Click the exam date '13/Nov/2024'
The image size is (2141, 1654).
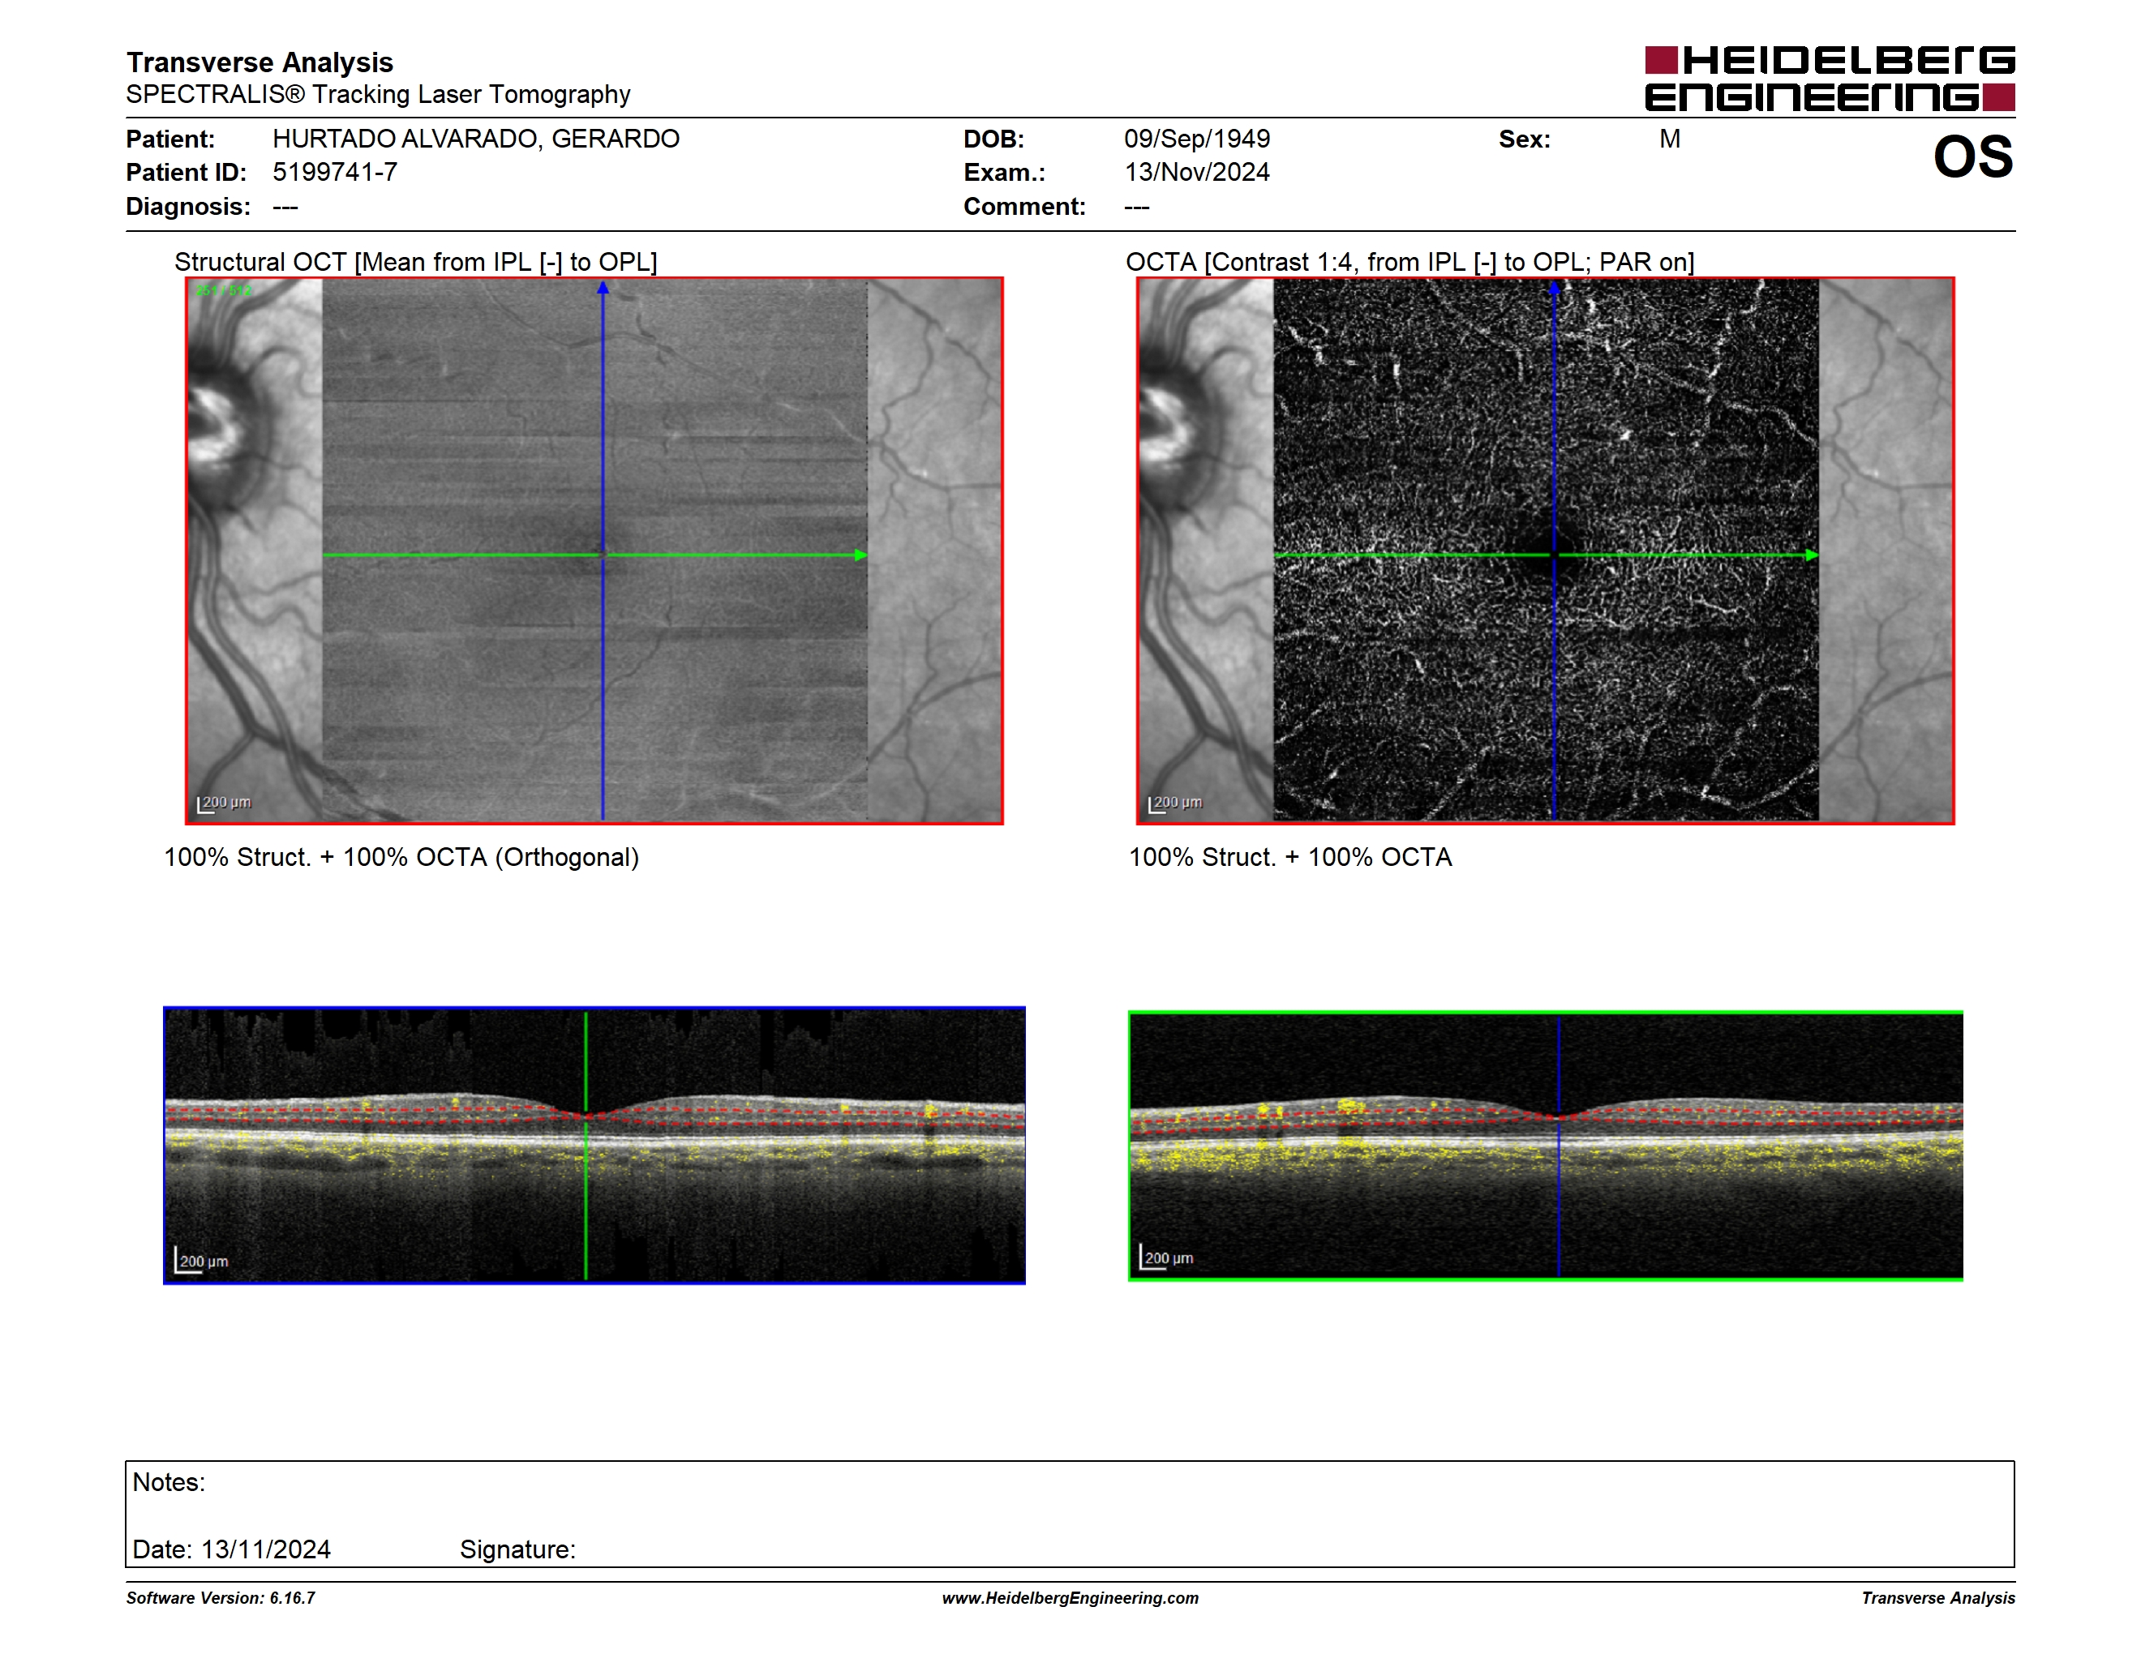1197,171
